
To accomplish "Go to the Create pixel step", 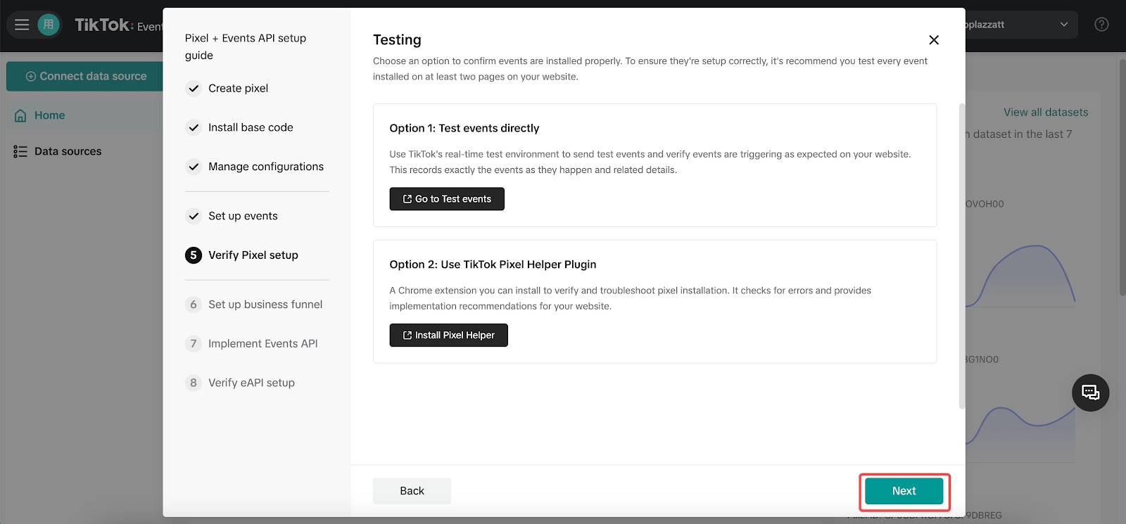I will 238,89.
